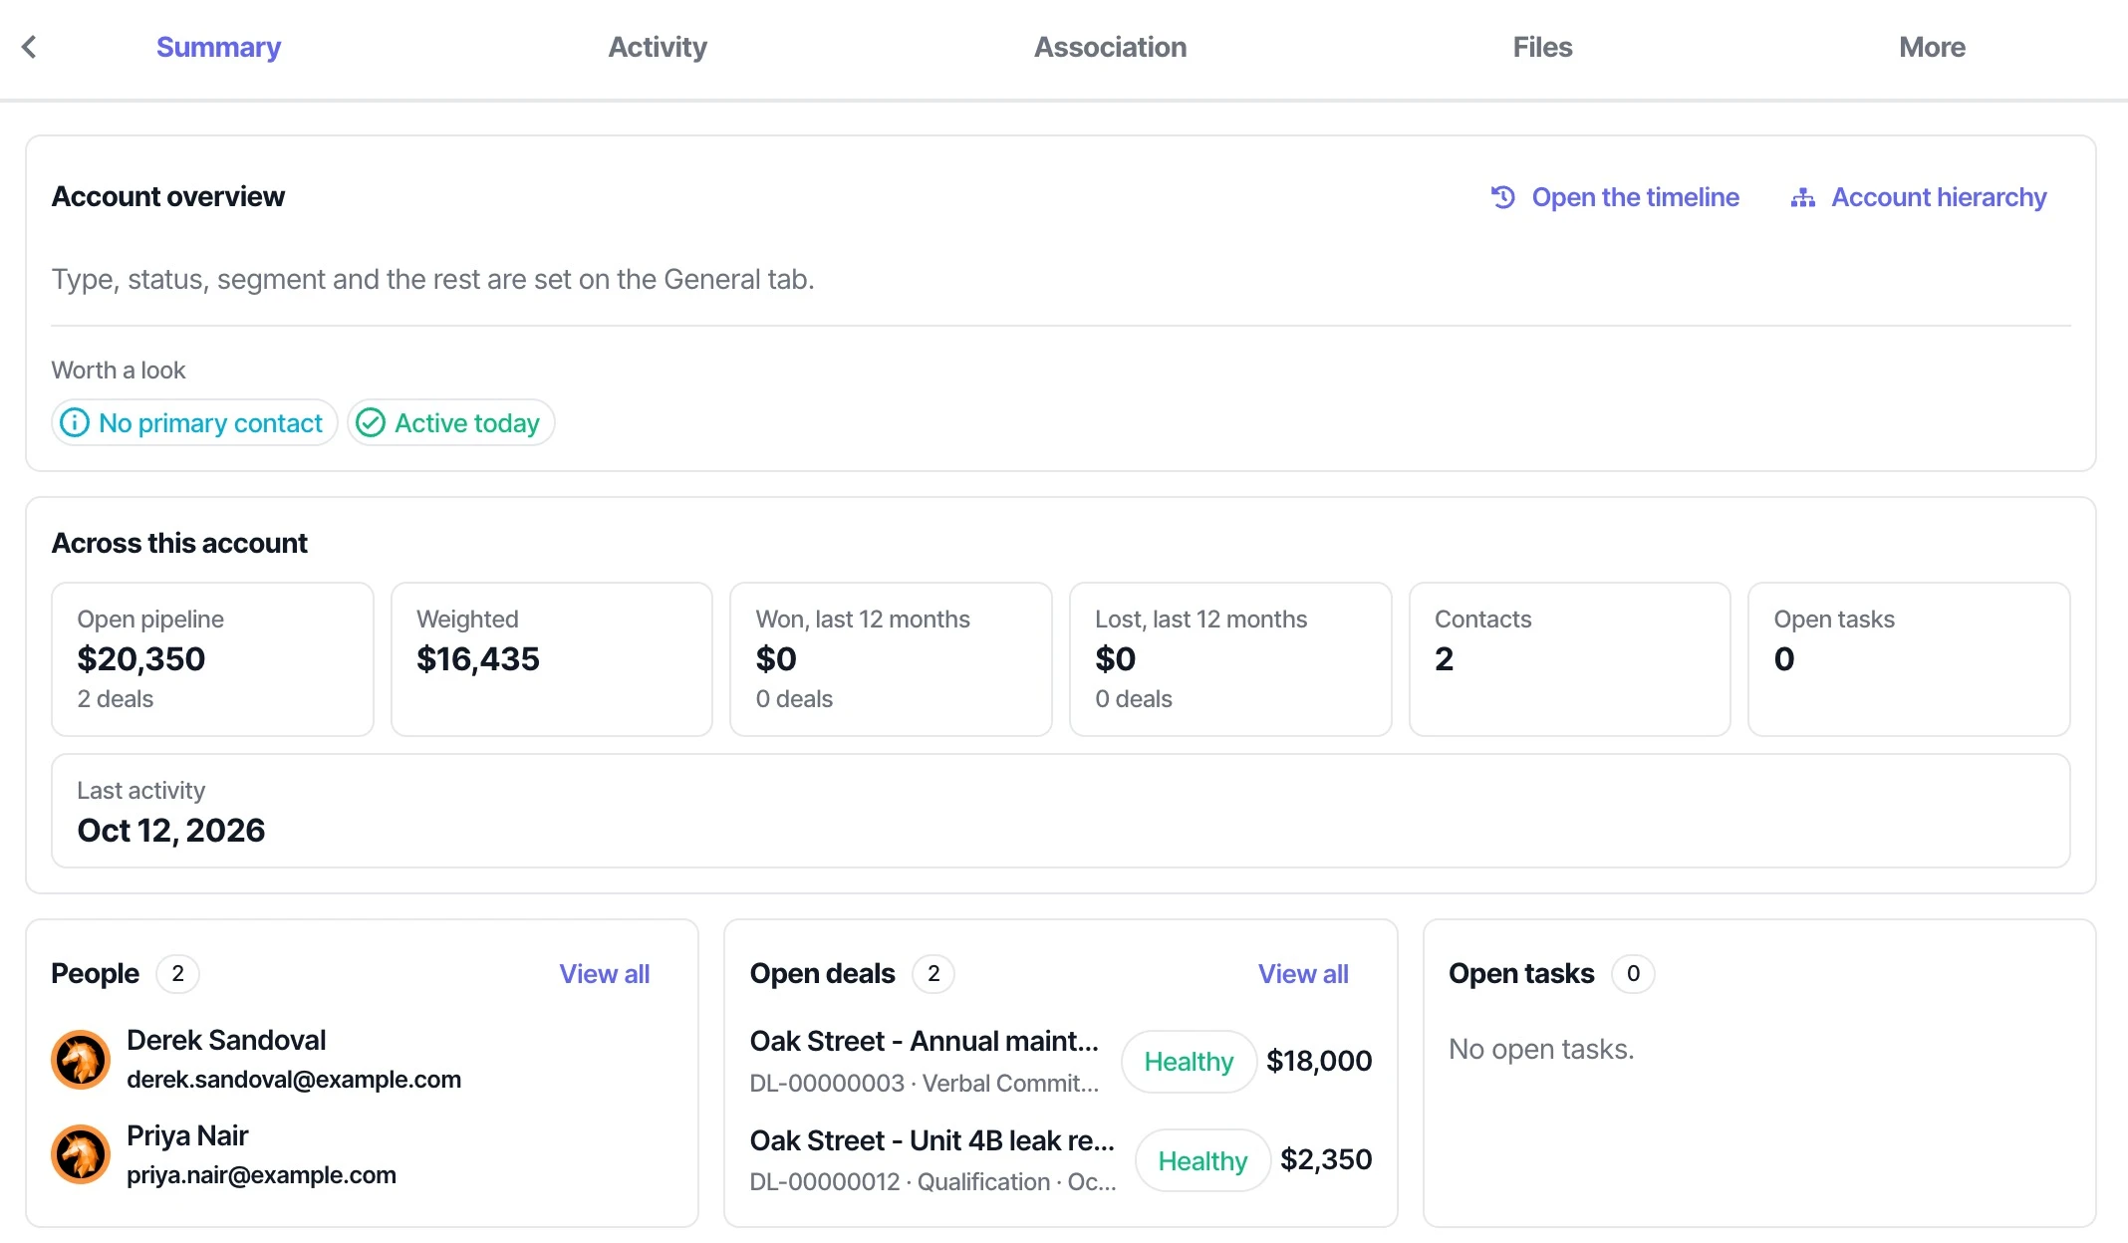Image resolution: width=2128 pixels, height=1243 pixels.
Task: Click the checkmark icon in Active today
Action: tap(371, 423)
